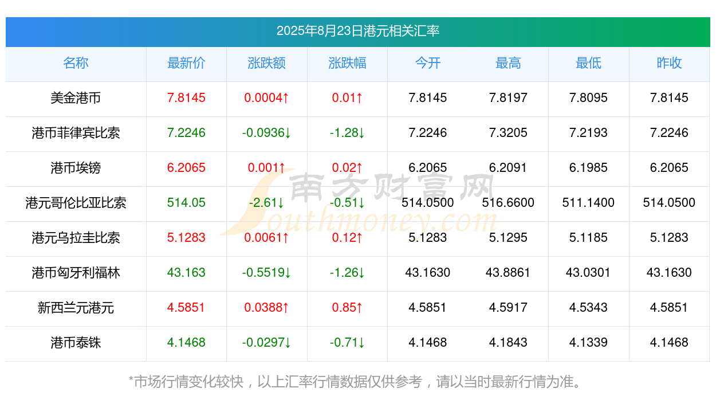Click the high value 7.3205
This screenshot has width=716, height=400.
(508, 133)
